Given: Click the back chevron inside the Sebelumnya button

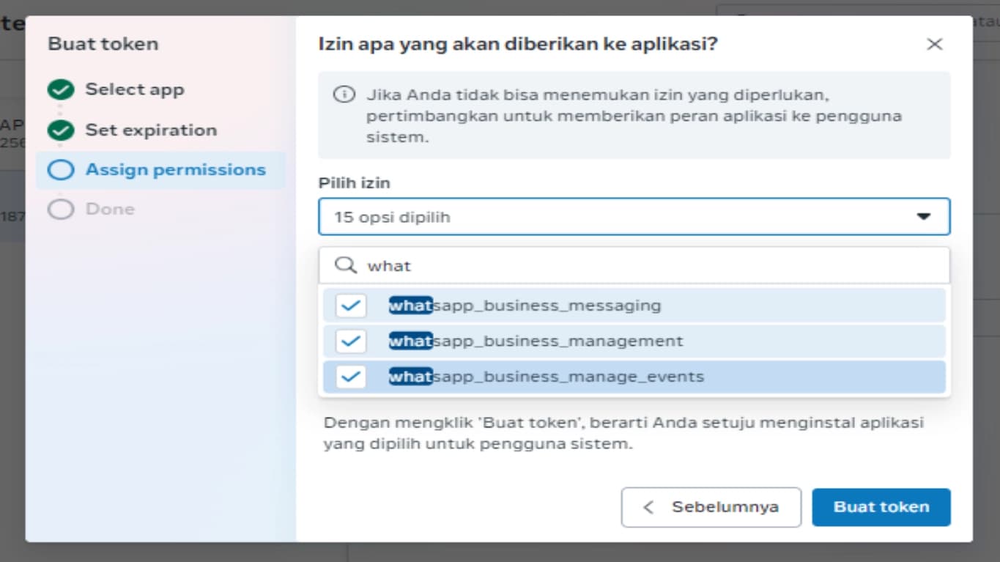Looking at the screenshot, I should click(x=651, y=506).
